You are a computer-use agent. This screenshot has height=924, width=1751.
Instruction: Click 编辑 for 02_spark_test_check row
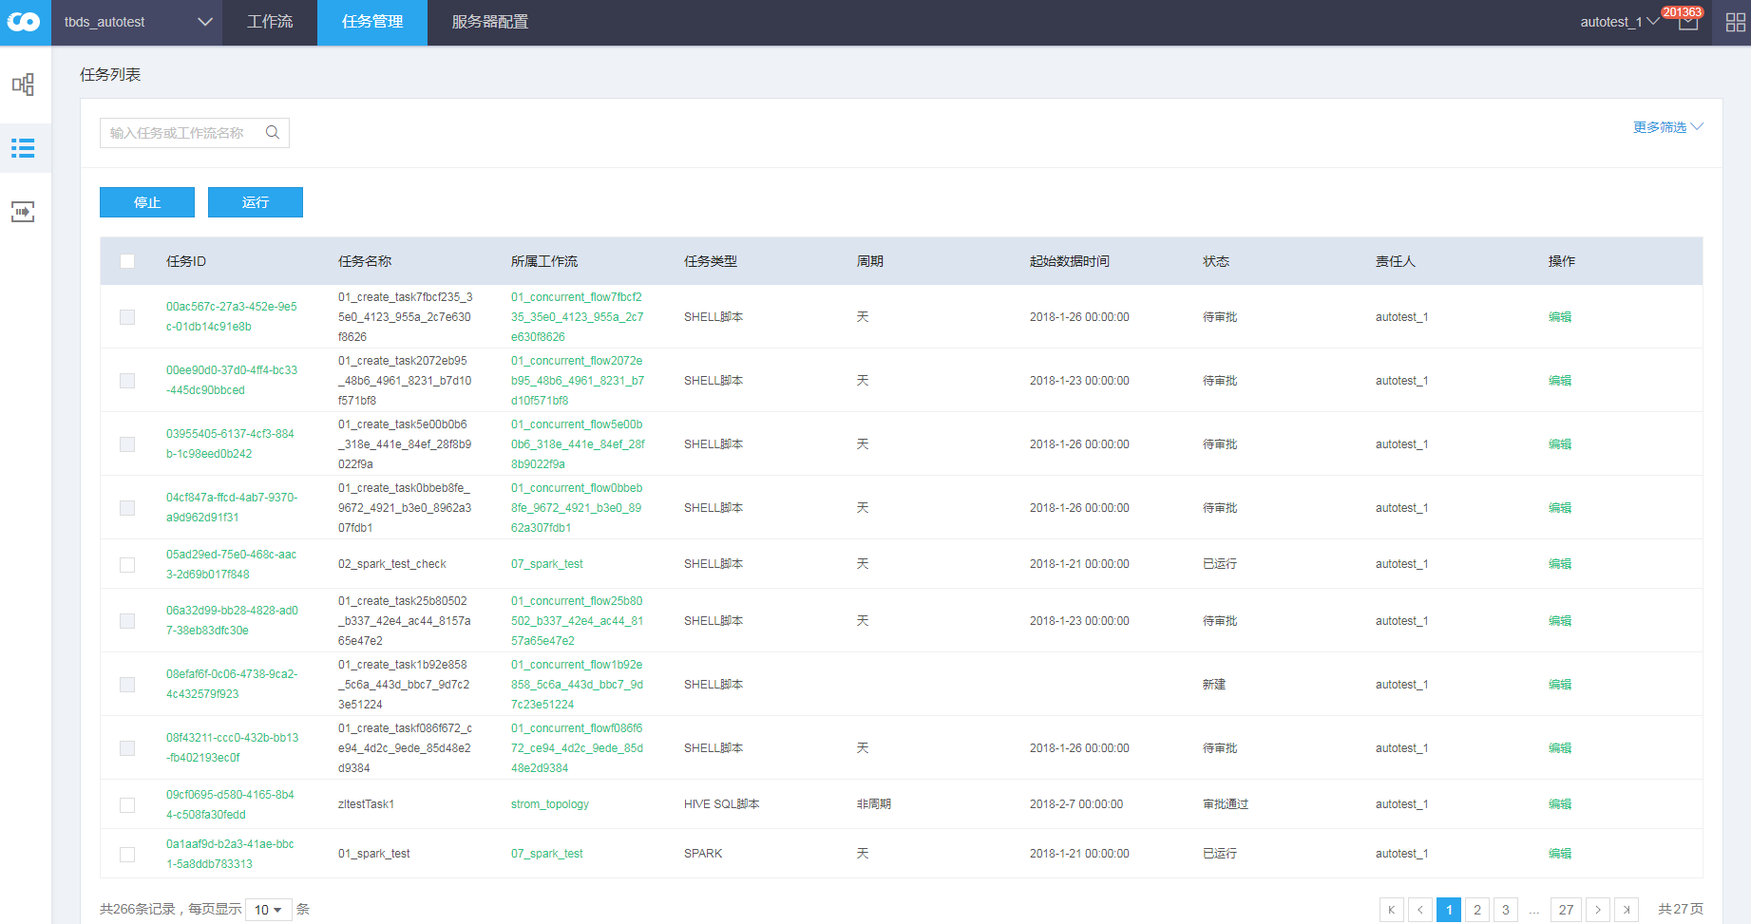tap(1560, 564)
